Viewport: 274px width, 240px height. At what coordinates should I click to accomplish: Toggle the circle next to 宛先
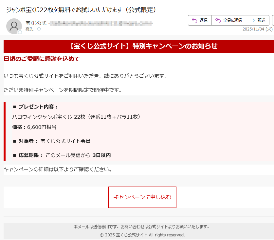point(39,29)
